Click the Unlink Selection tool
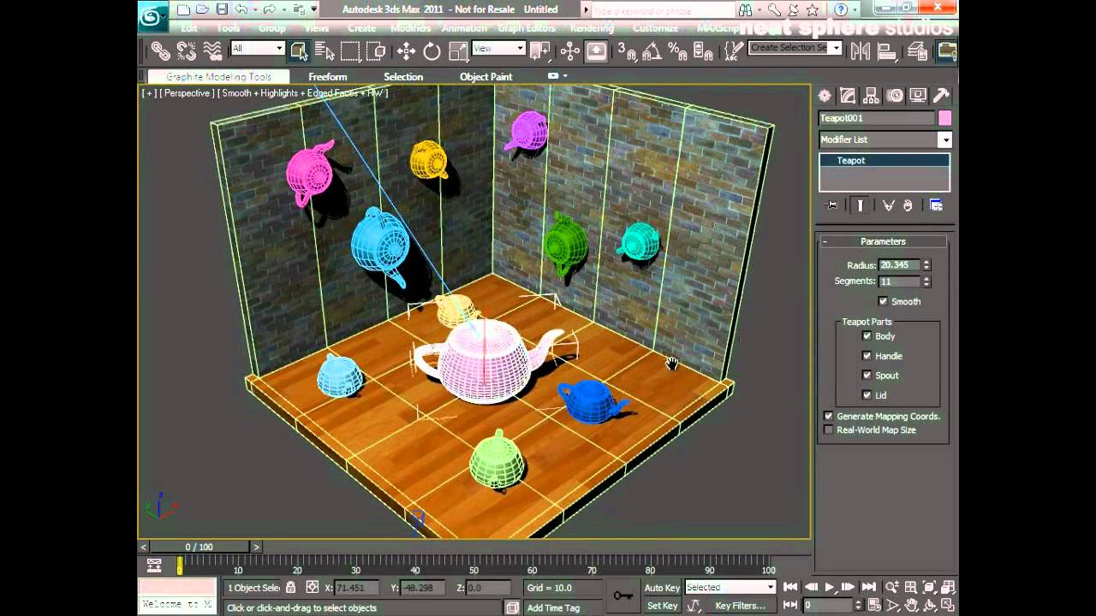 pyautogui.click(x=186, y=51)
